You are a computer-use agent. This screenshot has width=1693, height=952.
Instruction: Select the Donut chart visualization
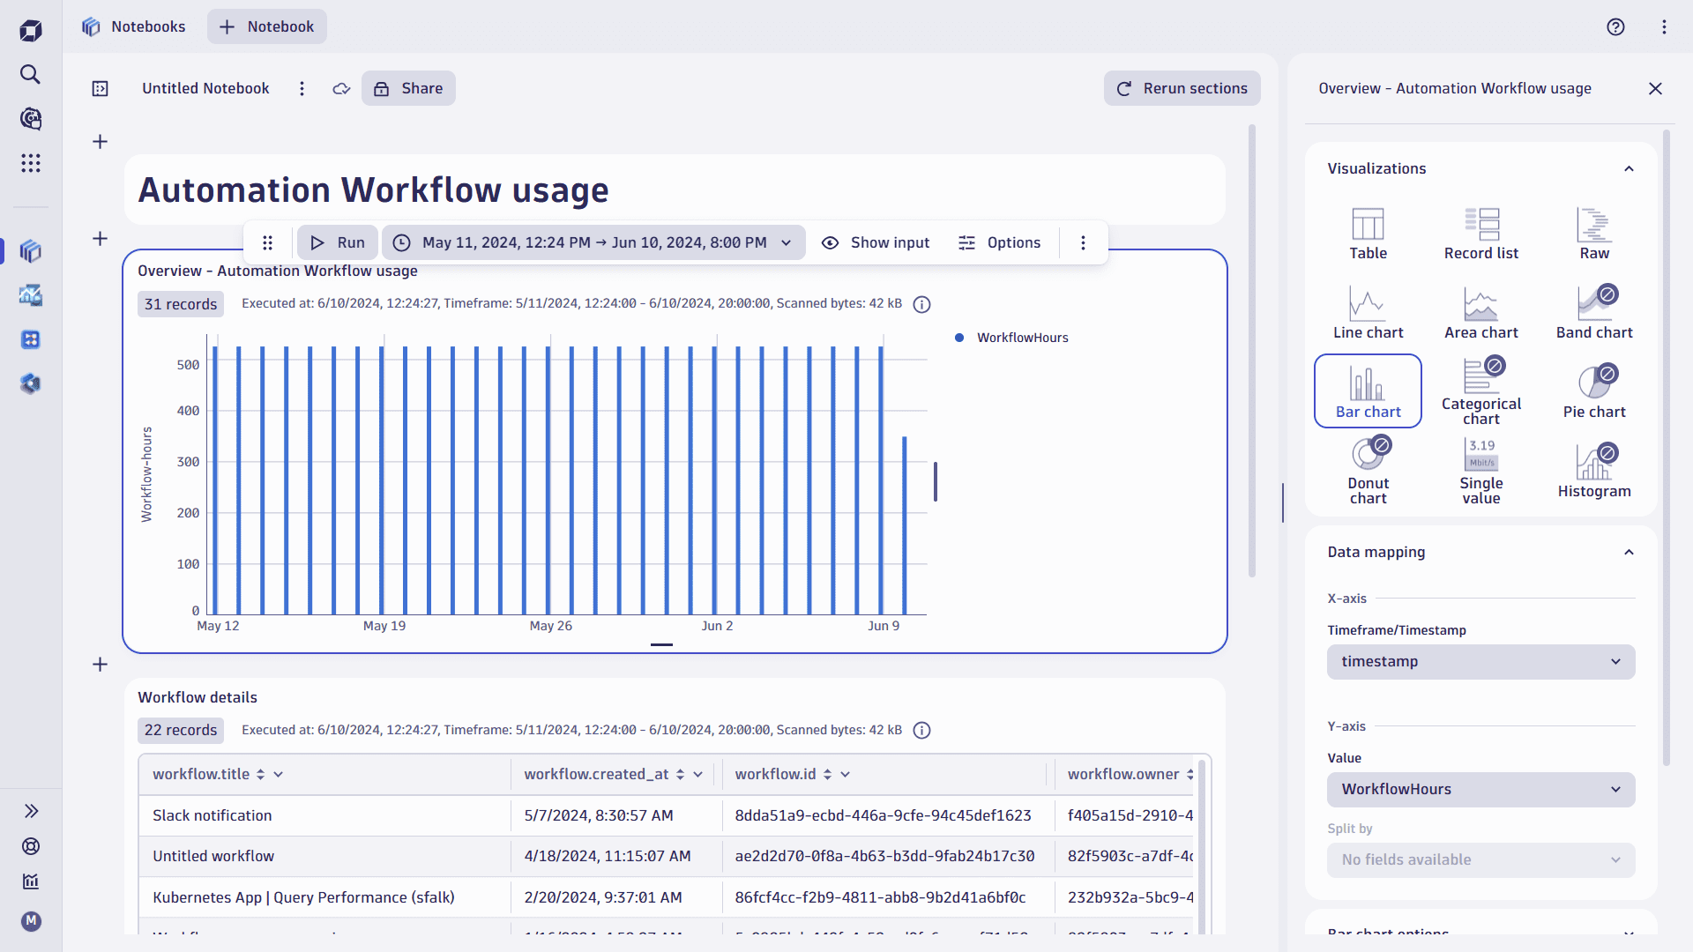point(1369,470)
